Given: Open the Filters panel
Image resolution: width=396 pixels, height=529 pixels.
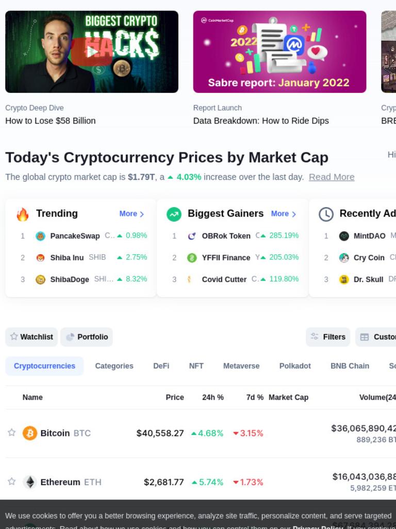Looking at the screenshot, I should 328,337.
